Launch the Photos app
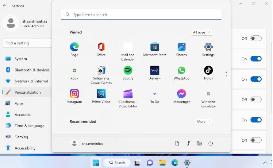273x168 pixels. 181,50
